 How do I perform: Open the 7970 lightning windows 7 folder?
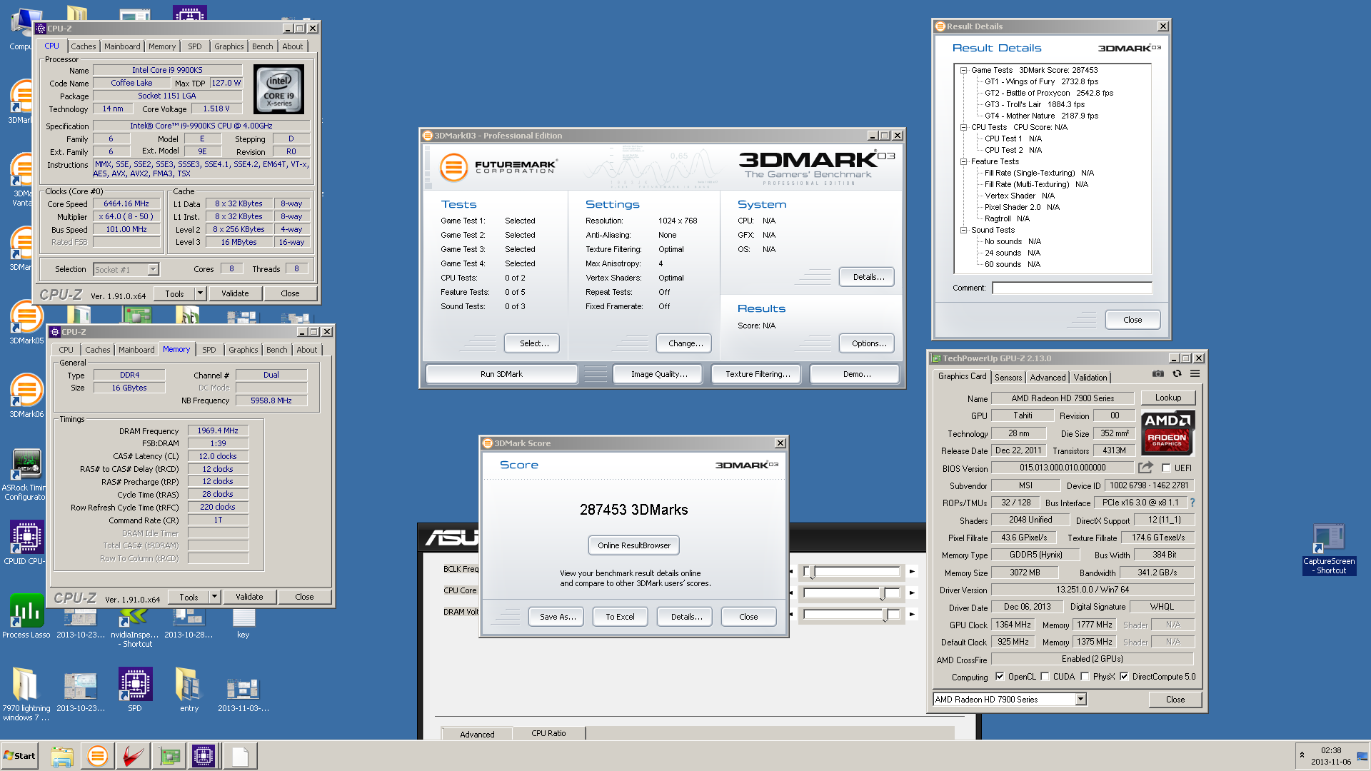coord(26,694)
